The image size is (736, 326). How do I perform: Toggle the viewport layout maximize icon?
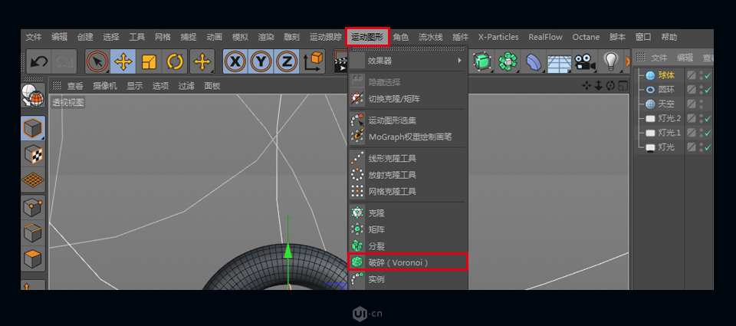[x=623, y=85]
